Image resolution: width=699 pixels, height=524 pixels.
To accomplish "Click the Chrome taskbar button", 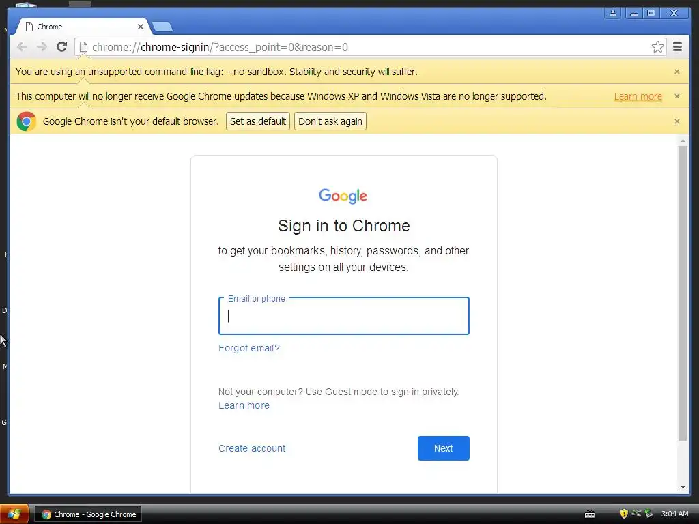I will [88, 514].
